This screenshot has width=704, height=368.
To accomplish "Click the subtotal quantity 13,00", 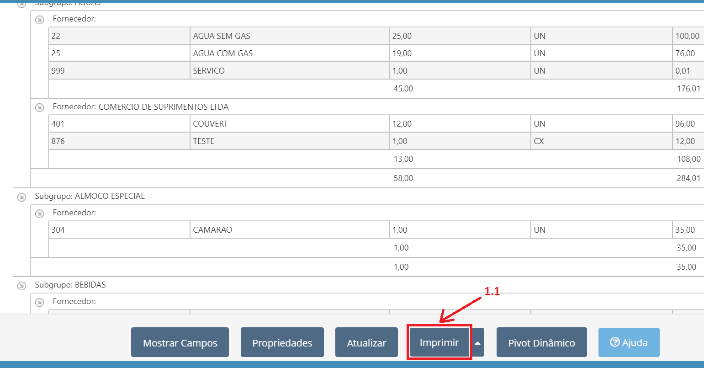I will (403, 159).
